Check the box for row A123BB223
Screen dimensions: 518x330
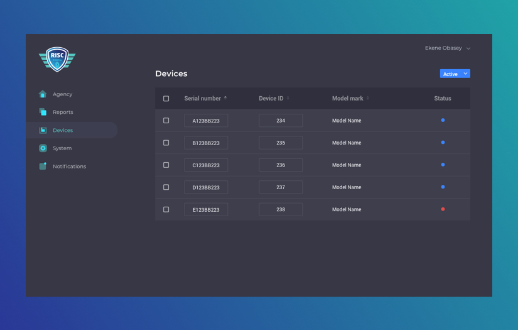point(166,120)
